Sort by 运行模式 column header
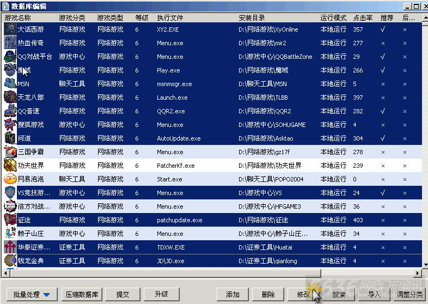Image resolution: width=428 pixels, height=304 pixels. [333, 18]
